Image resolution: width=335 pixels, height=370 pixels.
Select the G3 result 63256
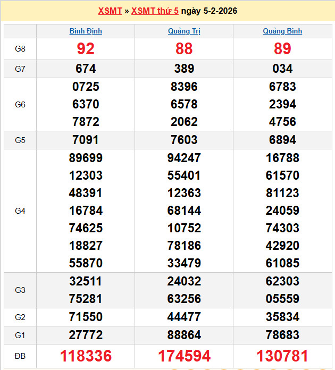(x=184, y=299)
